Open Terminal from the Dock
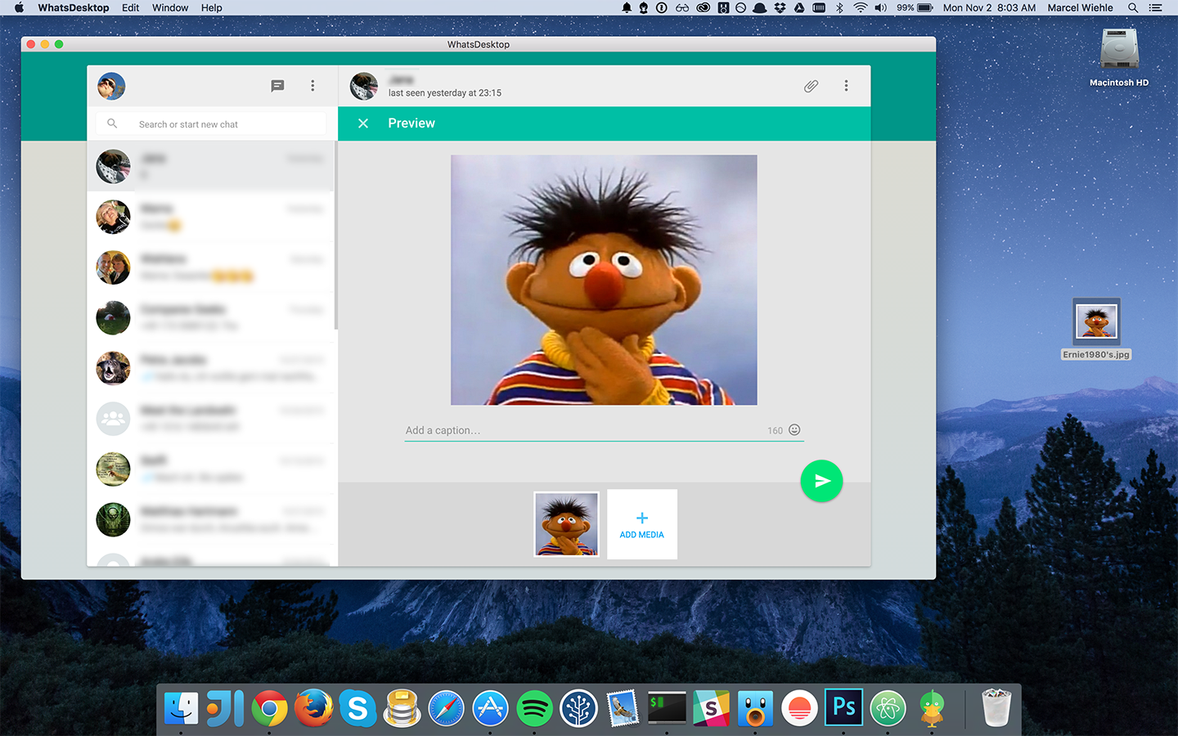This screenshot has width=1178, height=736. [667, 708]
